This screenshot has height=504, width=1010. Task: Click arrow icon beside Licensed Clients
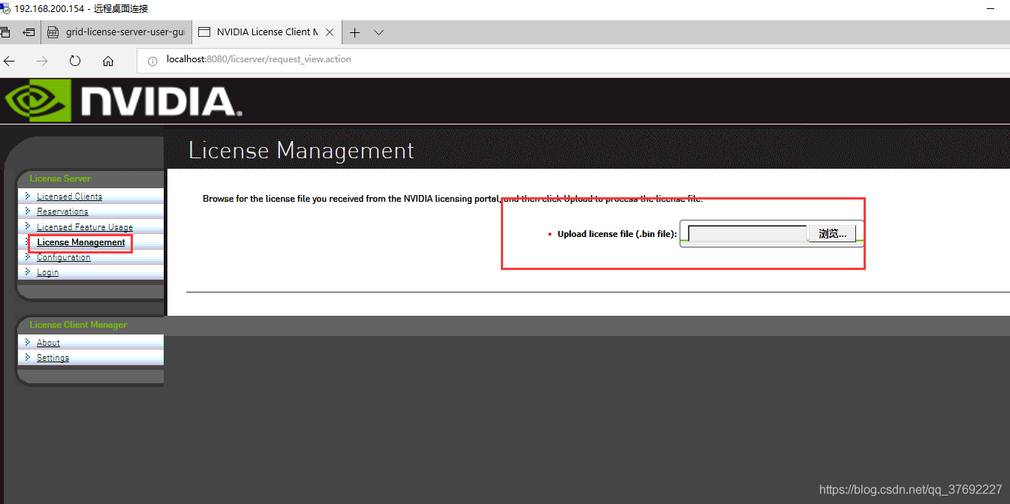[x=28, y=196]
